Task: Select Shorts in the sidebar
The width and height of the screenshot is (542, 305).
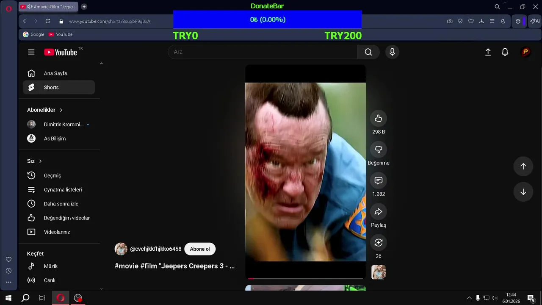Action: (x=59, y=87)
